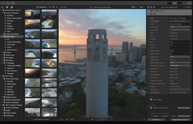The image size is (193, 124).
Task: Open the Info inspector icon
Action: [151, 7]
